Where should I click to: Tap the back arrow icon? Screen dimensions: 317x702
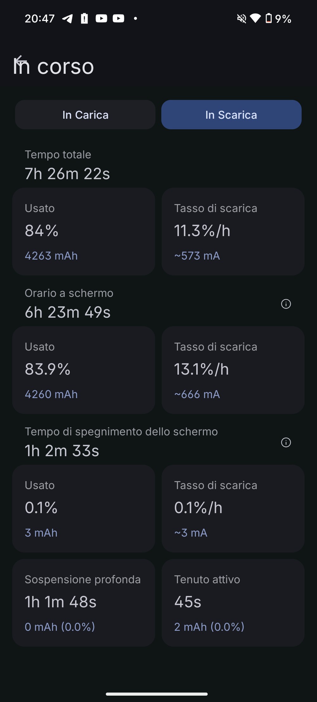tap(21, 61)
